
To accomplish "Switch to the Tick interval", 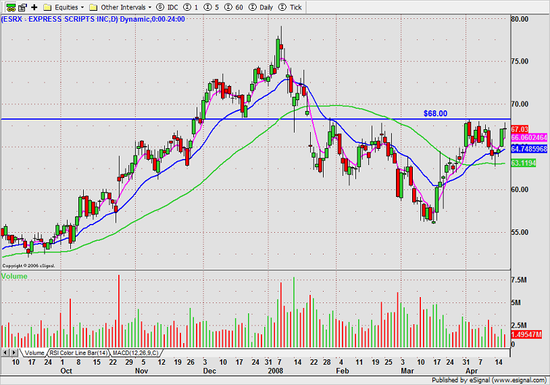I will [290, 7].
